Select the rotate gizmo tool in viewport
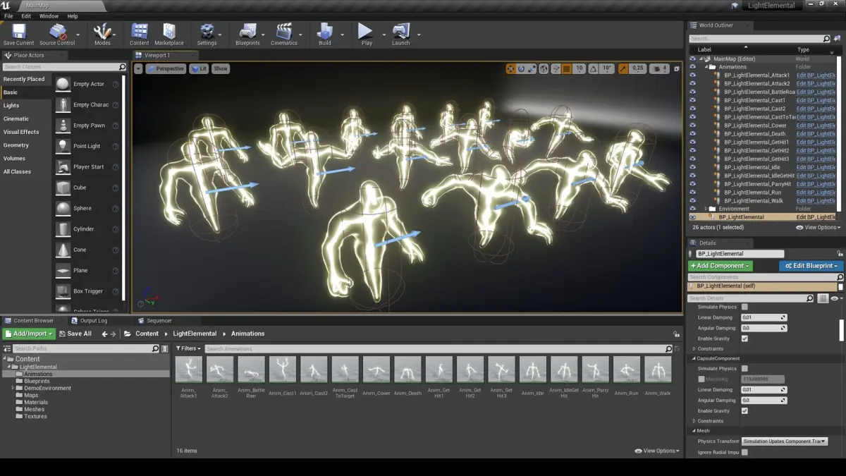Viewport: 846px width, 476px height. pos(522,68)
